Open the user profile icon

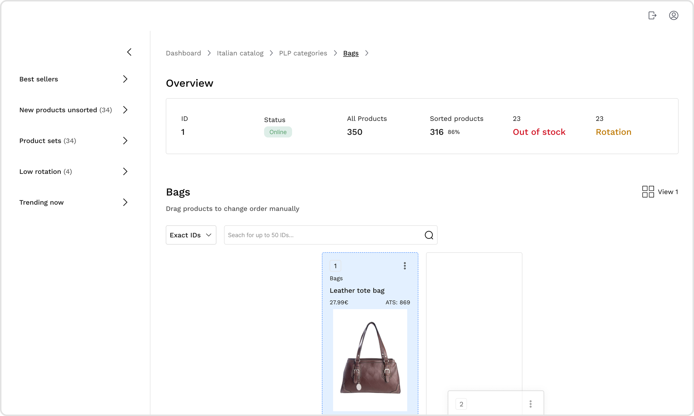673,16
